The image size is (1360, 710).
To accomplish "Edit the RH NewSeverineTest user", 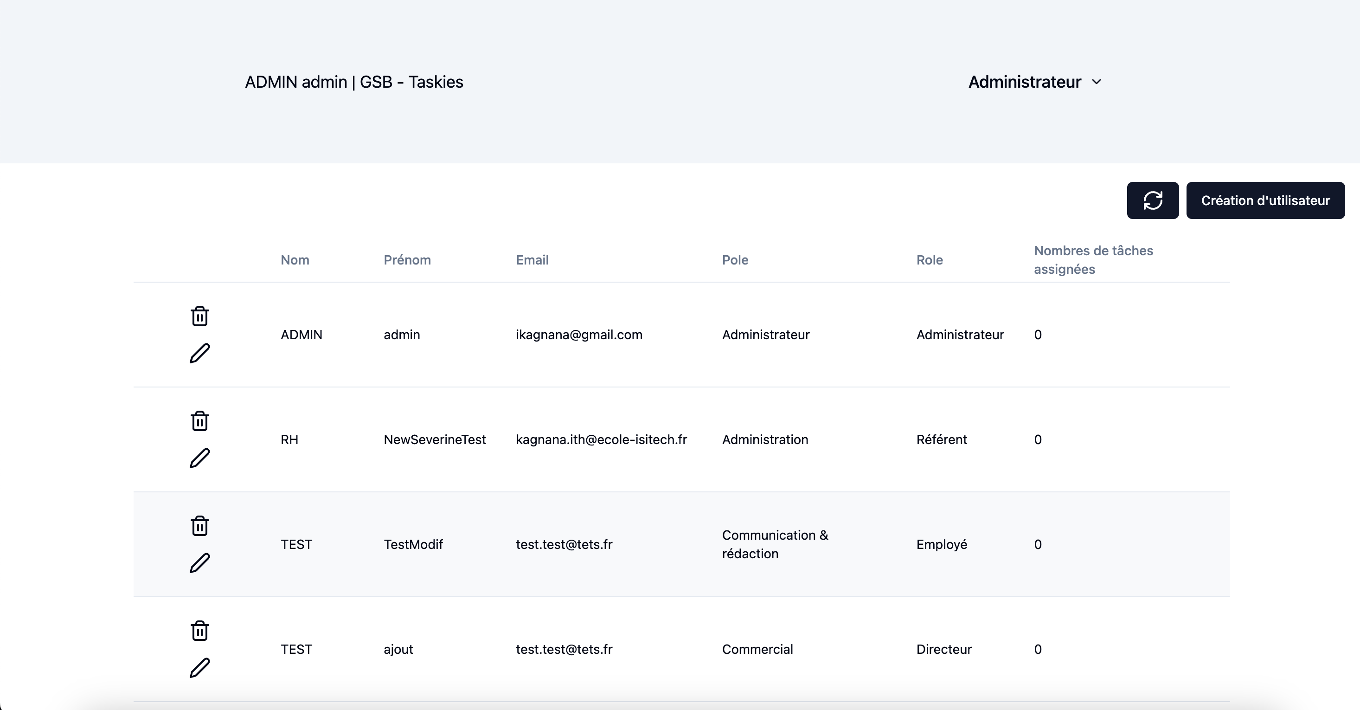I will coord(199,458).
